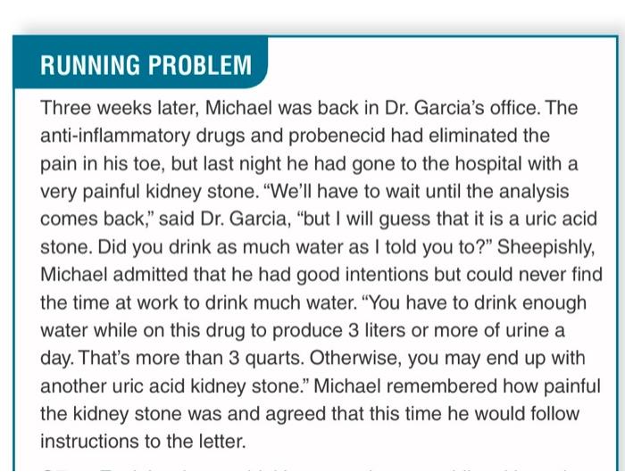Select the word "probenecid" in the text

pyautogui.click(x=337, y=136)
